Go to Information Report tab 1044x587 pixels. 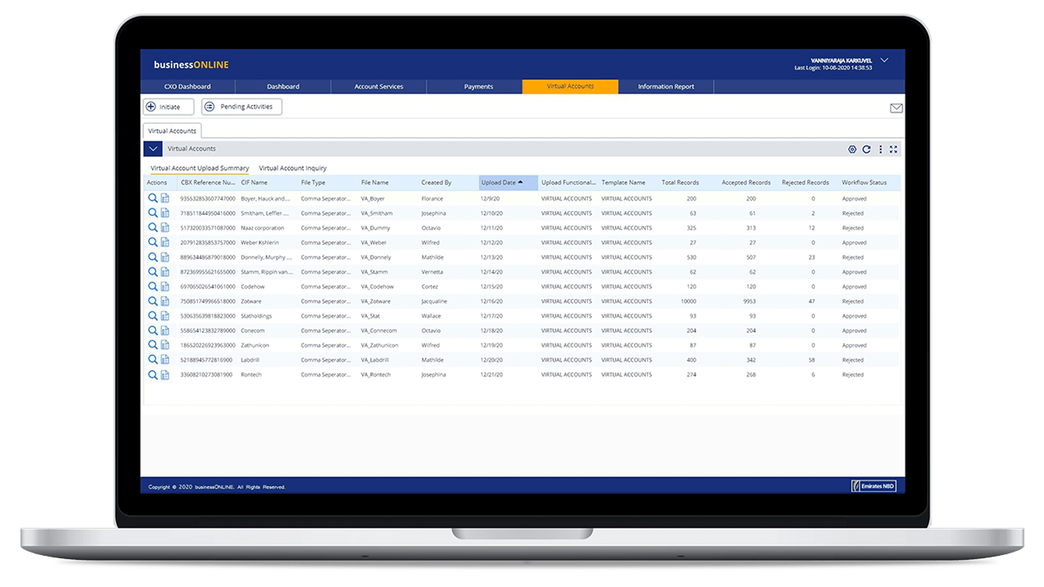pos(666,86)
